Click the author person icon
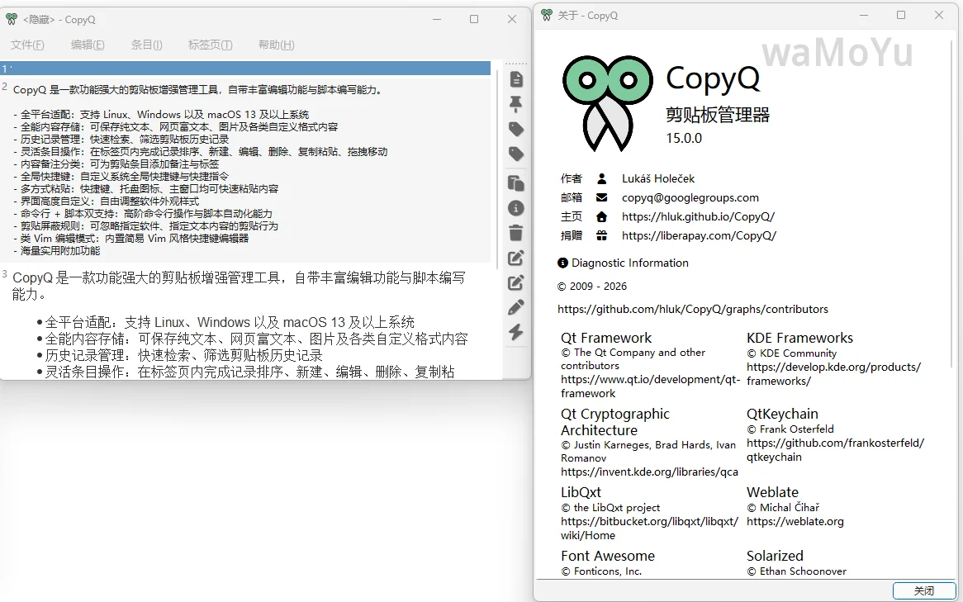Image resolution: width=963 pixels, height=602 pixels. click(602, 178)
